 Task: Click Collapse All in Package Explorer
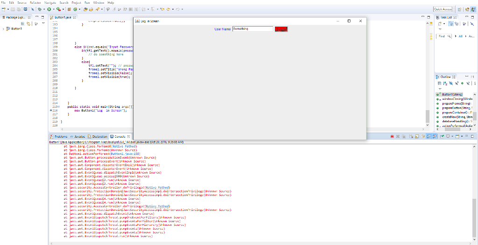click(22, 23)
